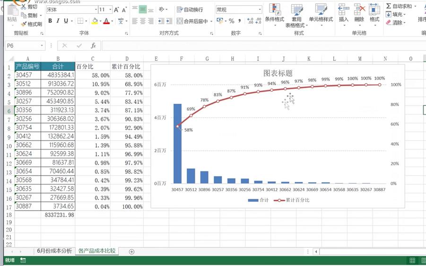Click the Select All corner triangle
Screen dimensions: 426x266
[10, 59]
